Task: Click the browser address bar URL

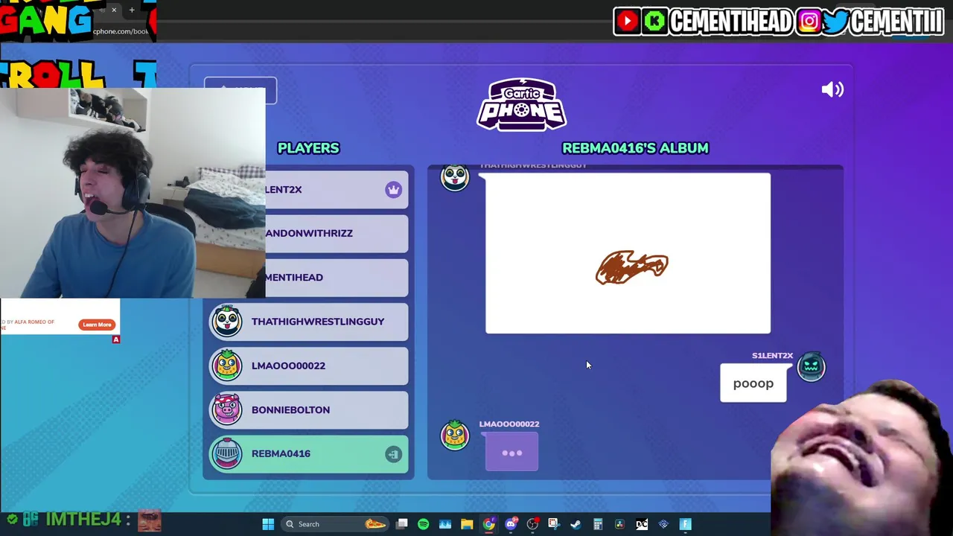Action: click(121, 31)
